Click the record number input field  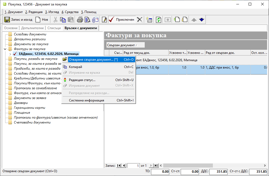[134, 165]
